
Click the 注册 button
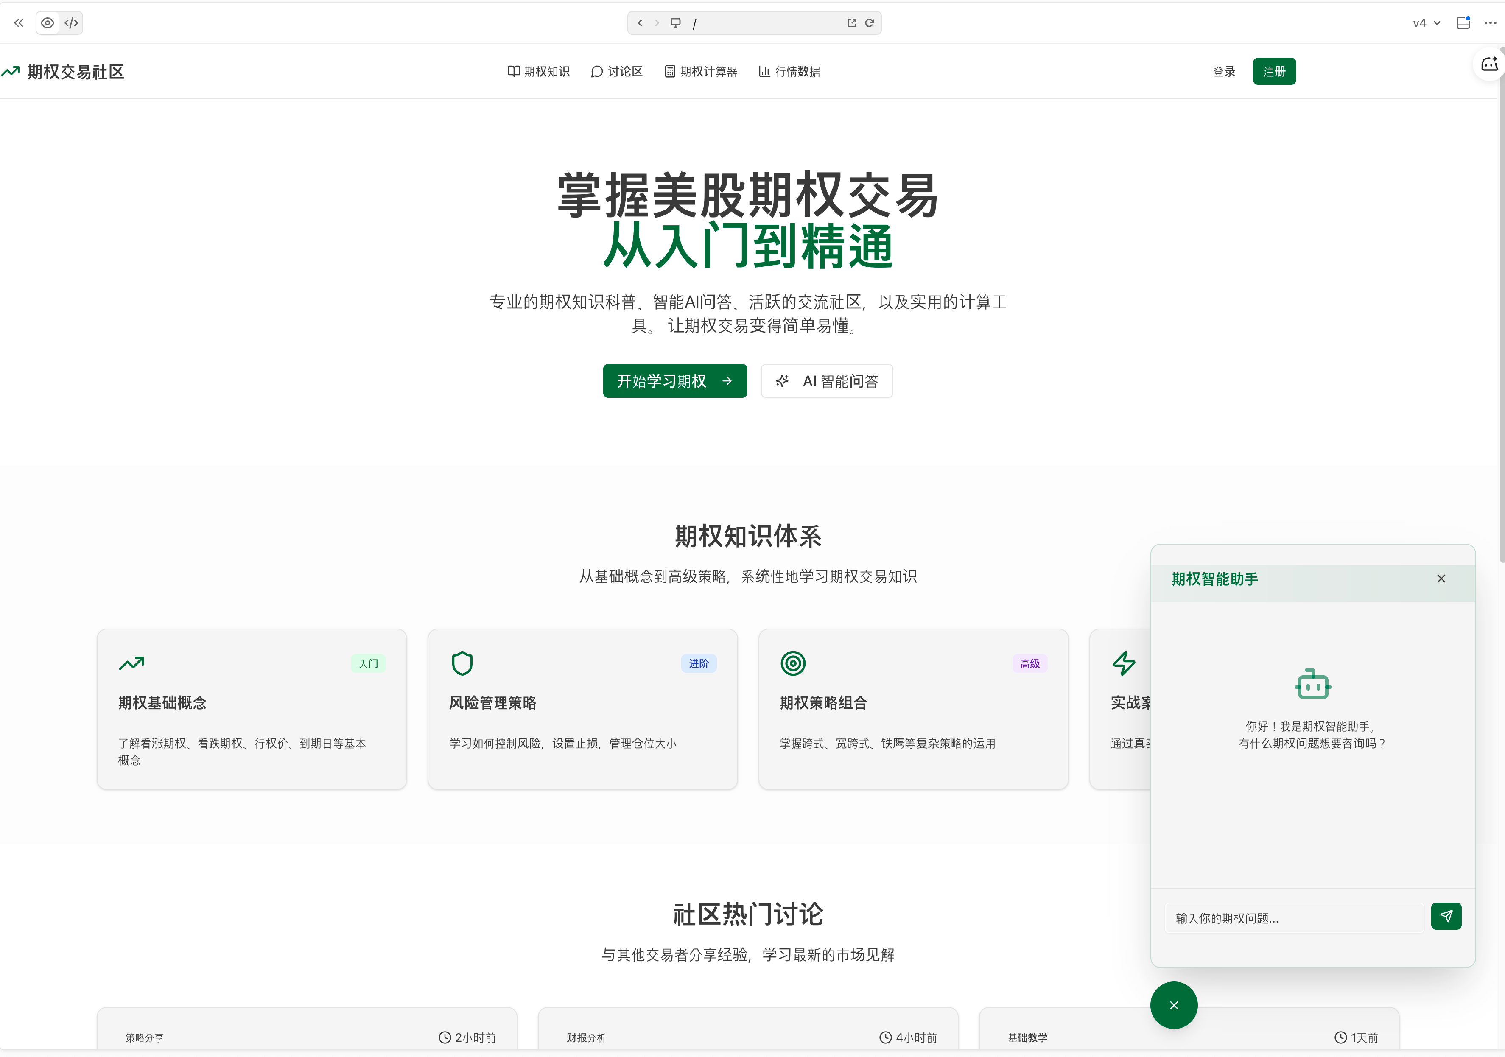coord(1274,71)
